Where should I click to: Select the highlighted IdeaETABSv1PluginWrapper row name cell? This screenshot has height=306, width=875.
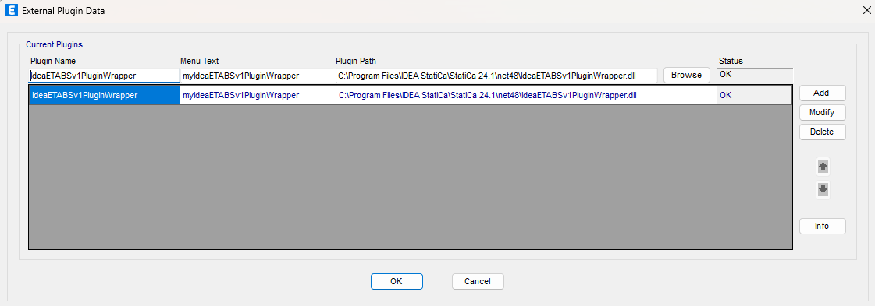pos(105,95)
